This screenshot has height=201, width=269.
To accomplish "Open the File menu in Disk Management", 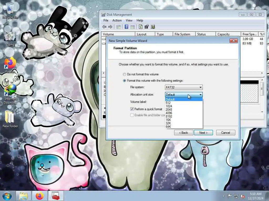I will click(x=106, y=20).
